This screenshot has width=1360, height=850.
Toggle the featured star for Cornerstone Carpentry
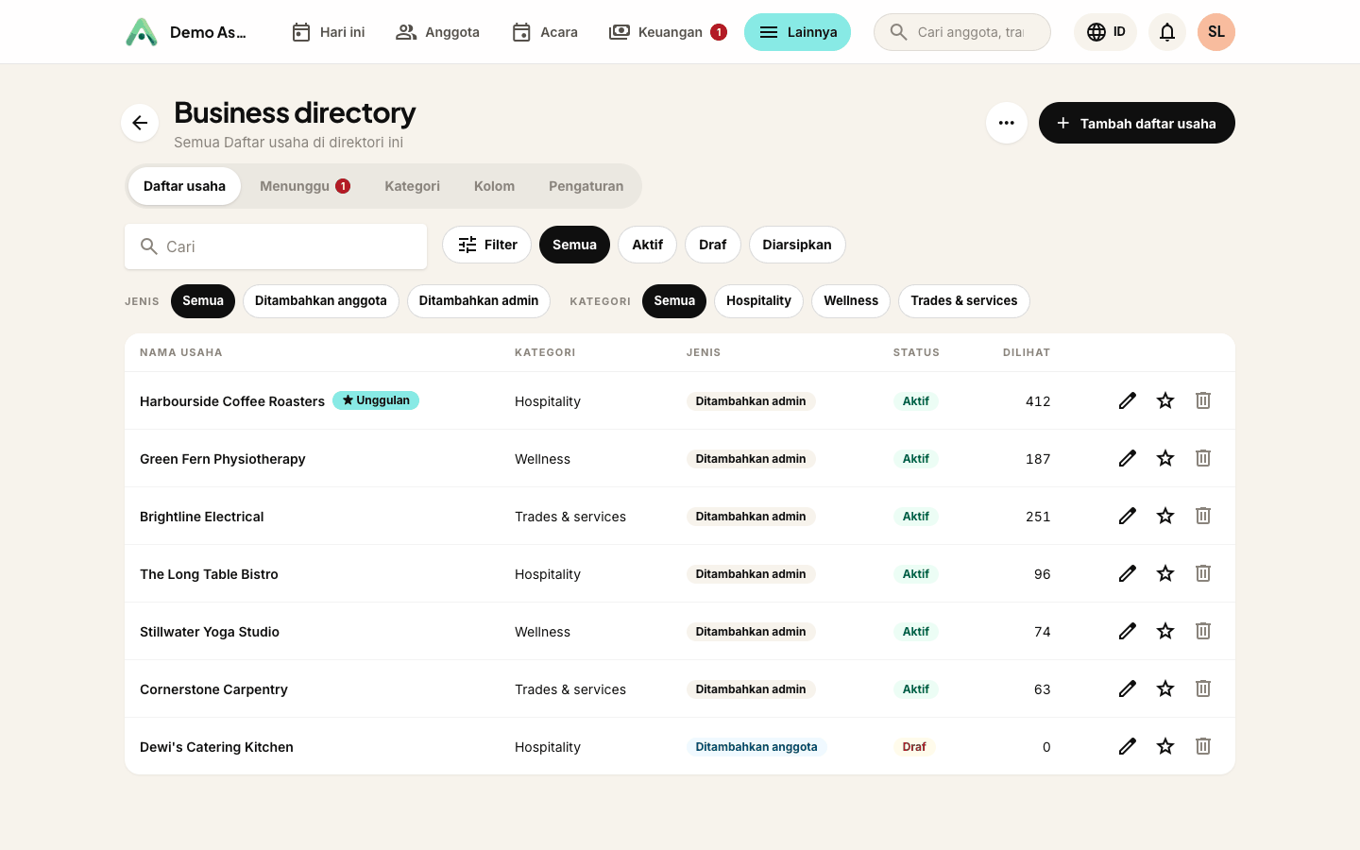[1165, 688]
